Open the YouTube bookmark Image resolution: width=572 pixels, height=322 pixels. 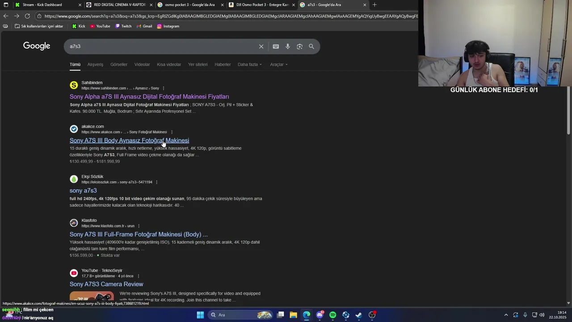click(x=100, y=26)
